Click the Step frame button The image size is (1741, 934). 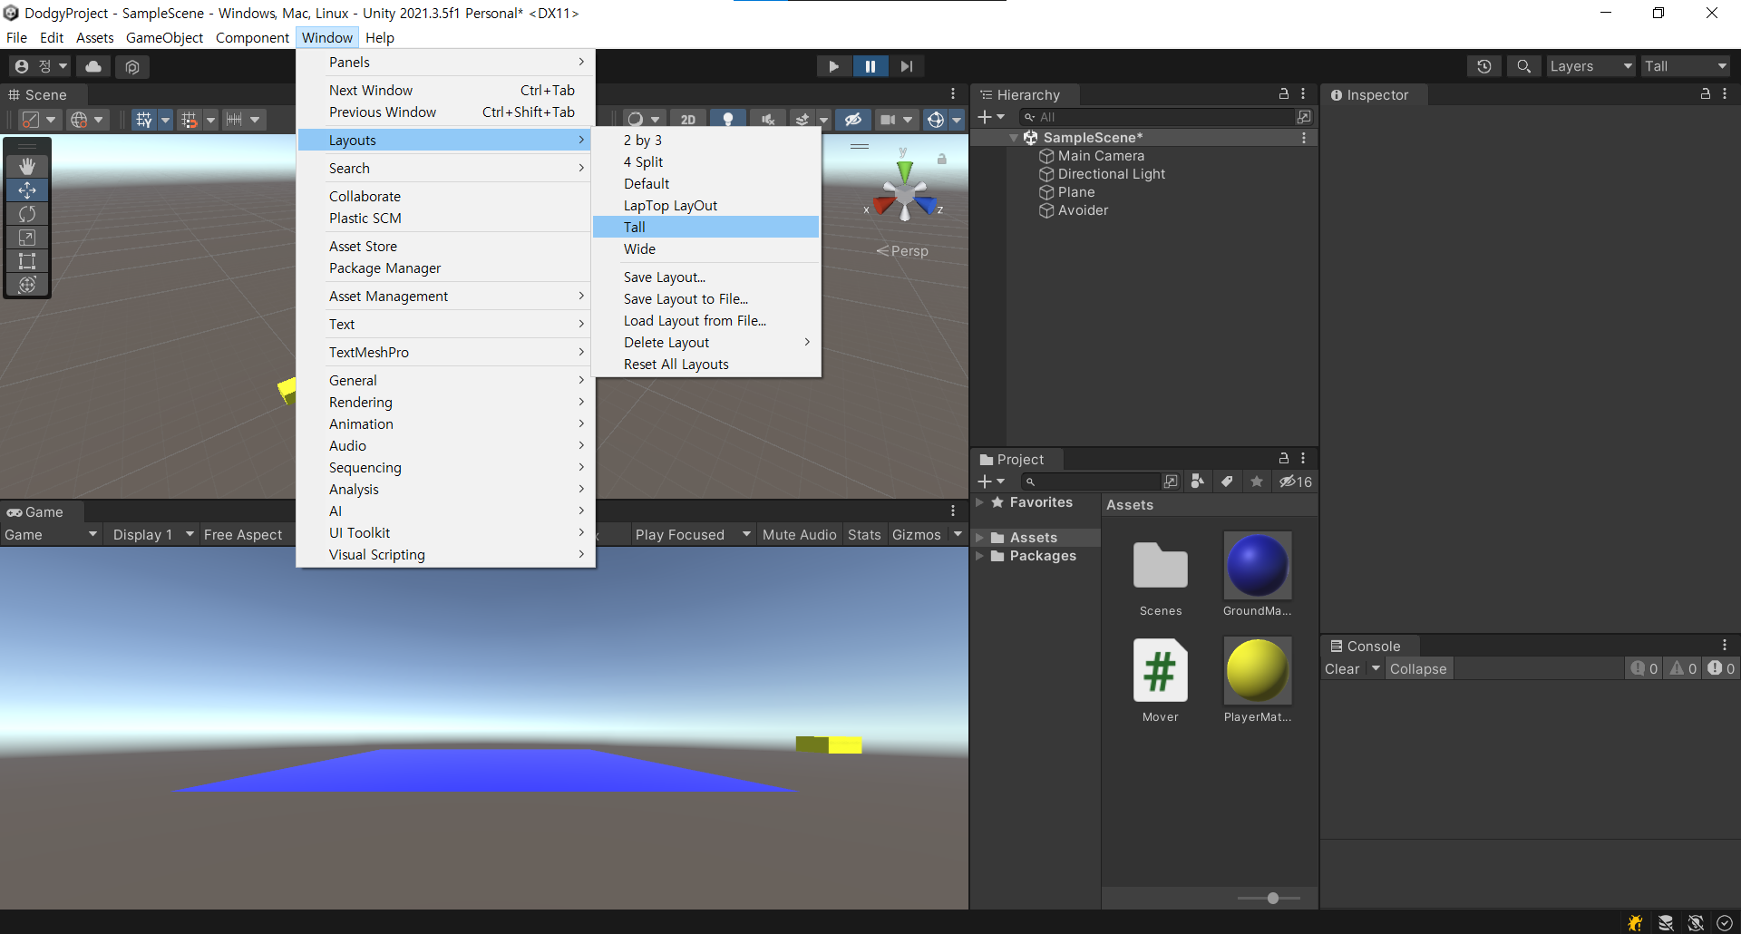(x=907, y=66)
